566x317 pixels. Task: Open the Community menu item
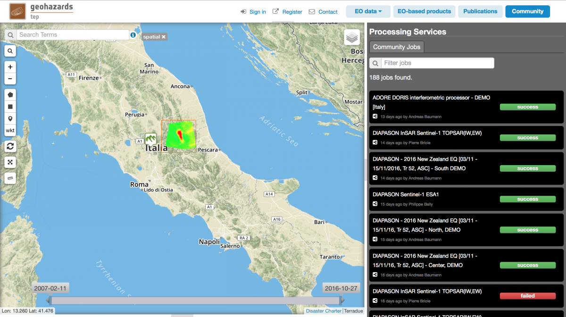527,11
